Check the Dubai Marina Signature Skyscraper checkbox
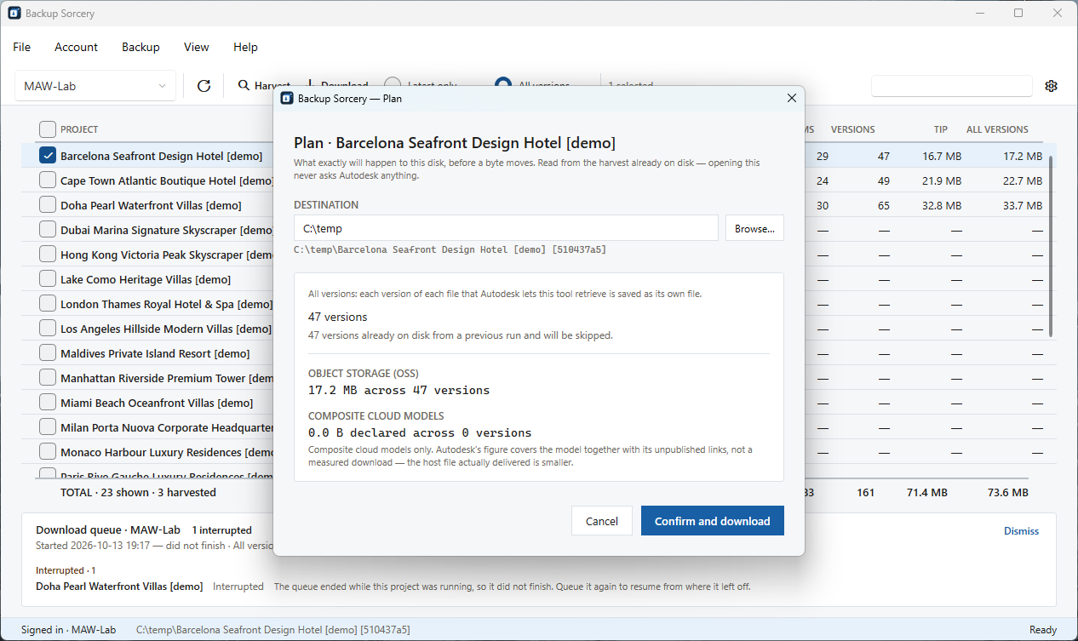1078x641 pixels. tap(48, 230)
